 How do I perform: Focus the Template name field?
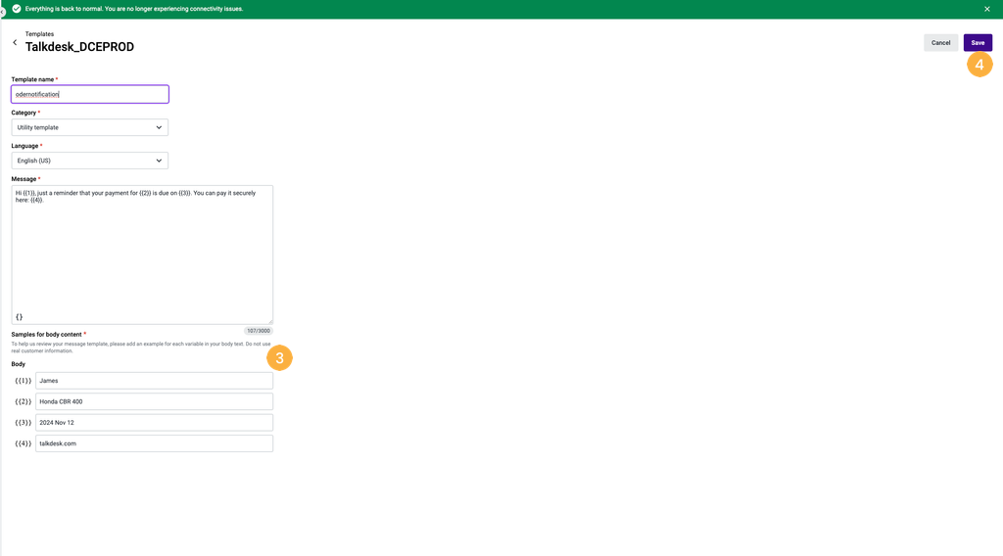click(x=90, y=94)
